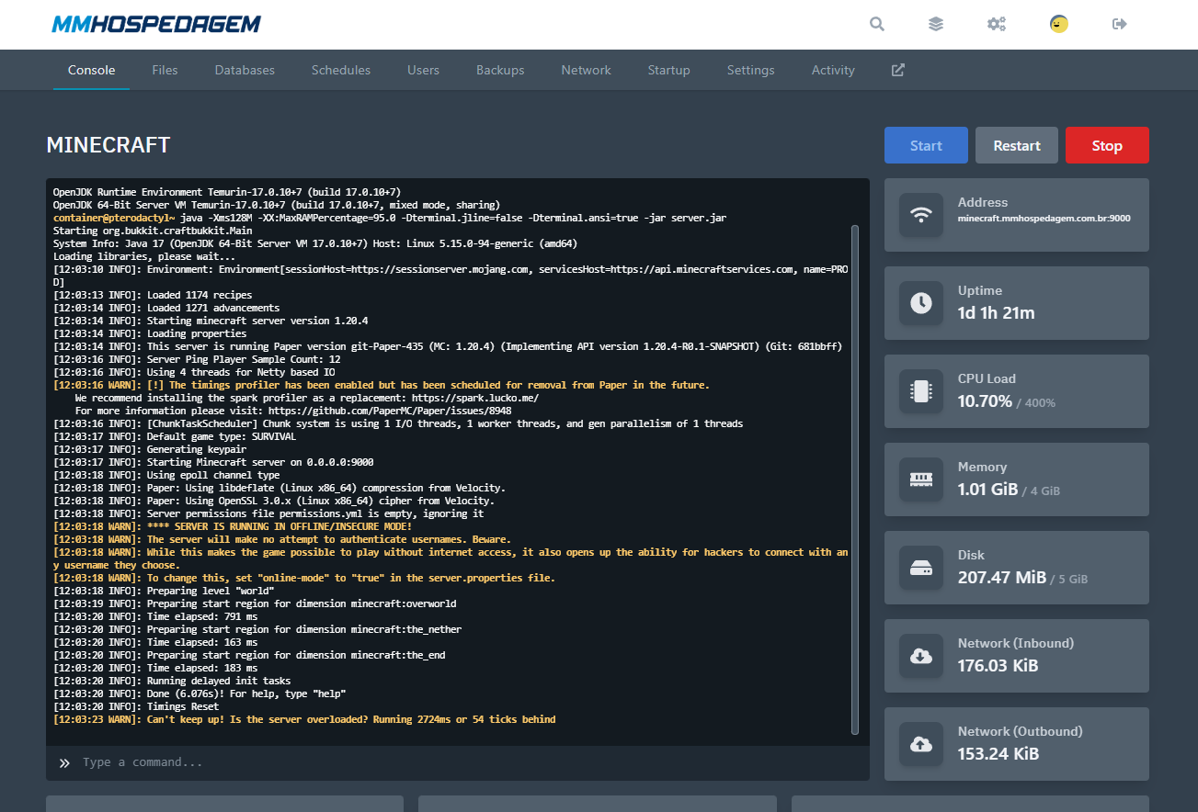The image size is (1198, 812).
Task: Click the "Starting org.bukkit.craftbukkit.Main" line
Action: [x=153, y=231]
